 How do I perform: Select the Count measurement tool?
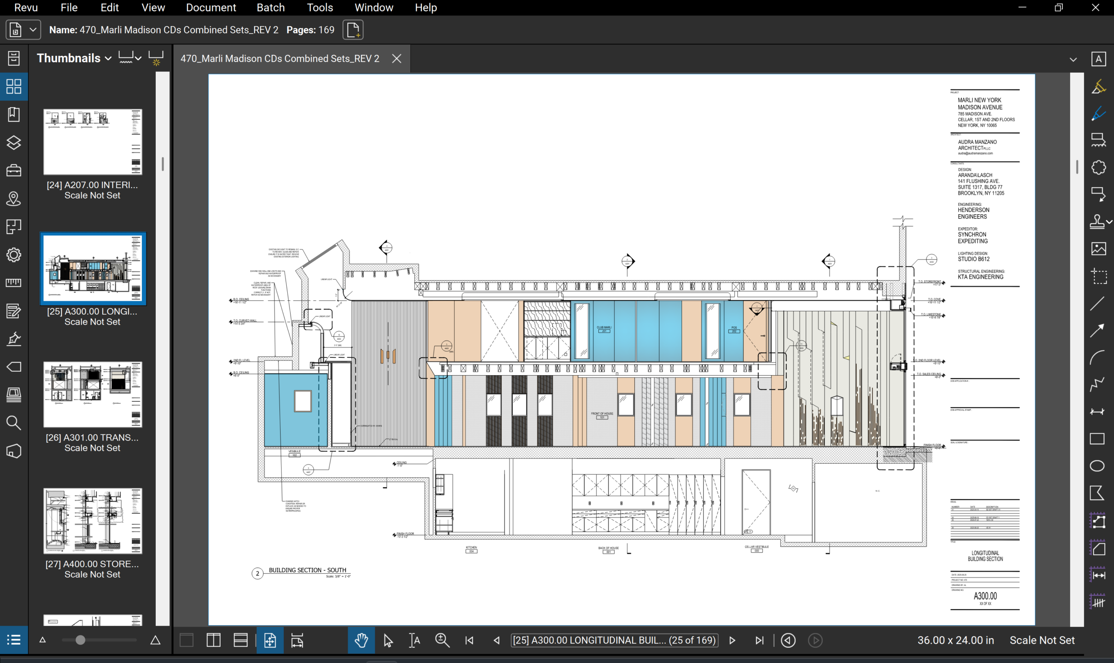[x=1097, y=601]
